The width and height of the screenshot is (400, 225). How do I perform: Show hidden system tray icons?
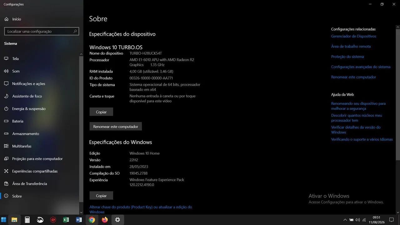(x=345, y=220)
